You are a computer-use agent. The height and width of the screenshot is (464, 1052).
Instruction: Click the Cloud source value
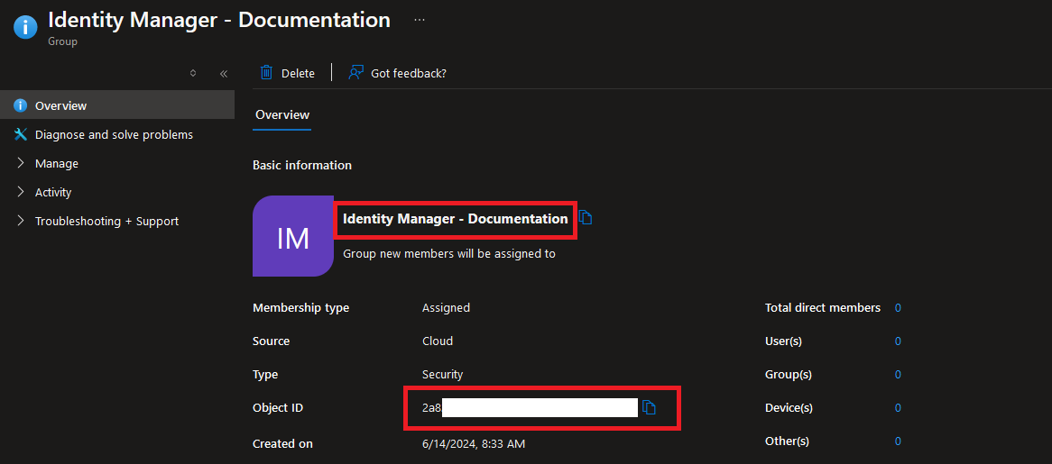pyautogui.click(x=437, y=341)
